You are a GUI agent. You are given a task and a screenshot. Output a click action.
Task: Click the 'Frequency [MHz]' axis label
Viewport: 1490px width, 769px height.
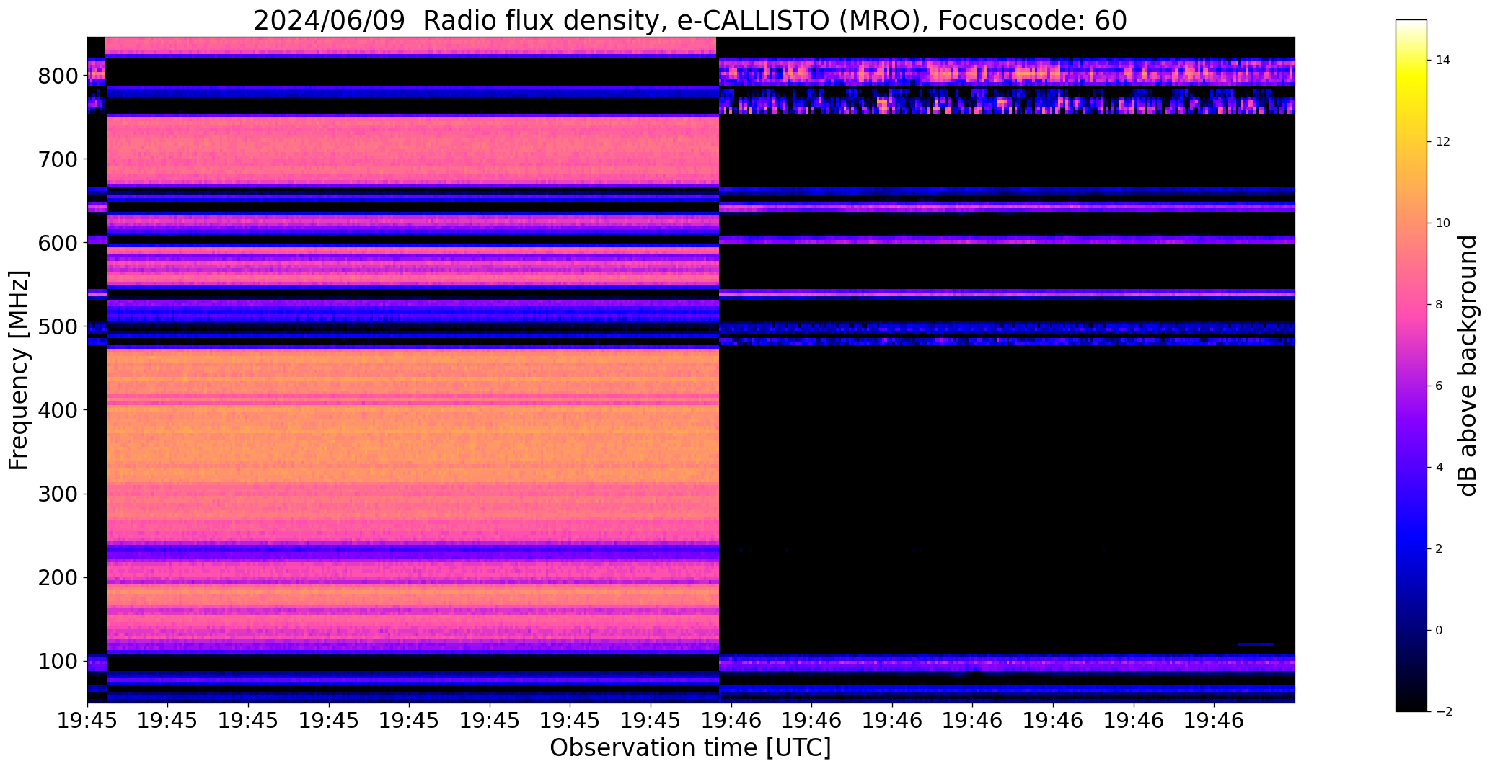point(19,370)
